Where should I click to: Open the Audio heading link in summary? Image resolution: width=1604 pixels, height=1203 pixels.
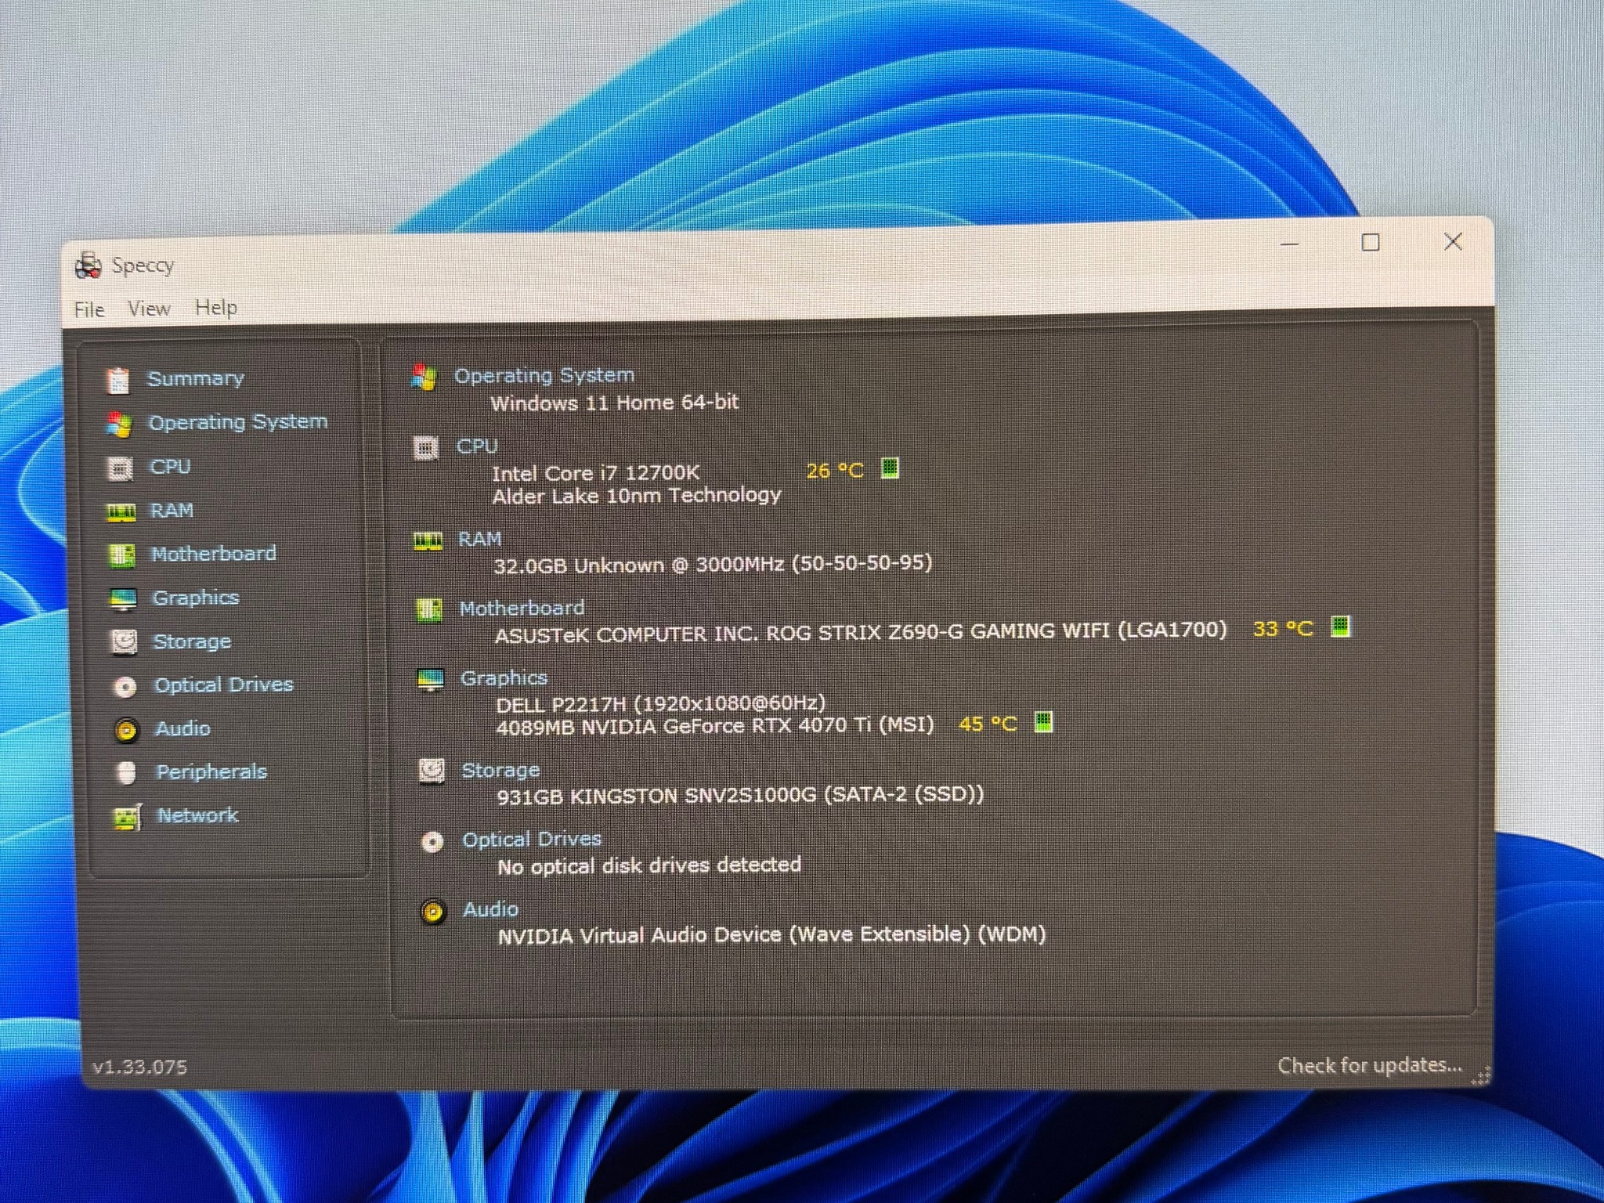(491, 910)
